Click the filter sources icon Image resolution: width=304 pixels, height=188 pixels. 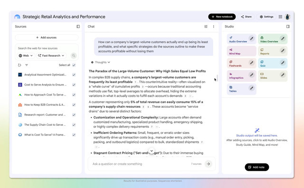pyautogui.click(x=27, y=65)
